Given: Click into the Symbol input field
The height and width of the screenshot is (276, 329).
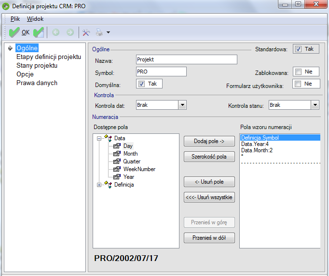Looking at the screenshot, I should point(161,72).
